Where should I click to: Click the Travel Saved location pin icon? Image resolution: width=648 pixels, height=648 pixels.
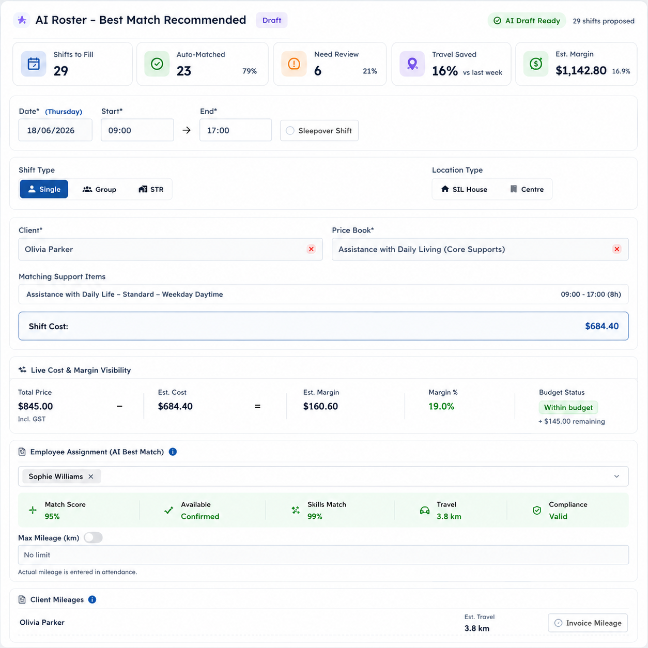point(412,64)
